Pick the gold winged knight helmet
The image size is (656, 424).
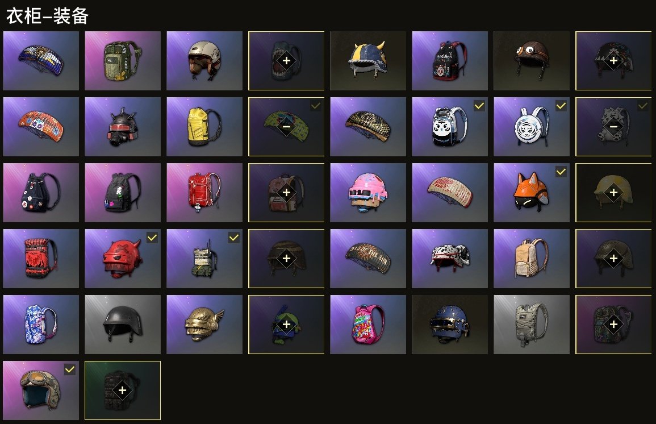pos(204,325)
